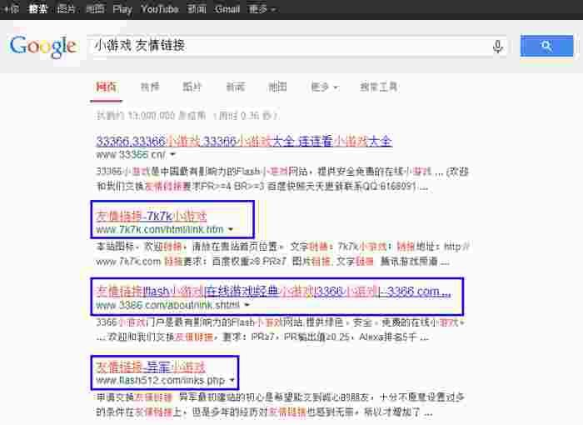Open result 友情链接-异军小游戏
Image resolution: width=583 pixels, height=425 pixels.
(x=151, y=367)
